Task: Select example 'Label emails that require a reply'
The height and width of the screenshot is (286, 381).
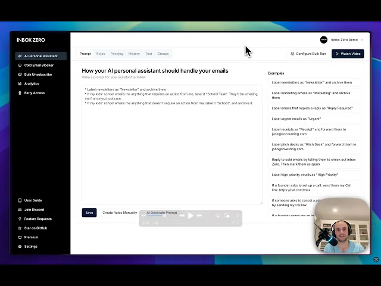Action: (314, 108)
